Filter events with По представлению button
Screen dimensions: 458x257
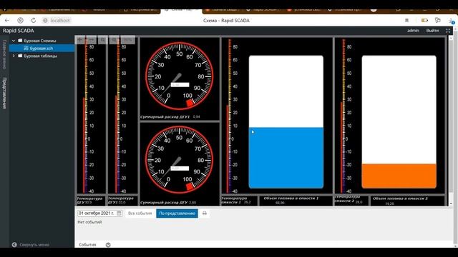tap(177, 213)
